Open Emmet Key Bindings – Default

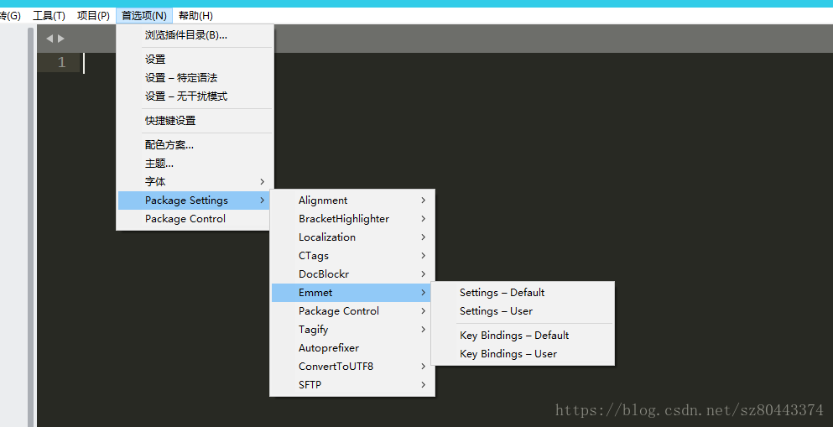pyautogui.click(x=523, y=336)
